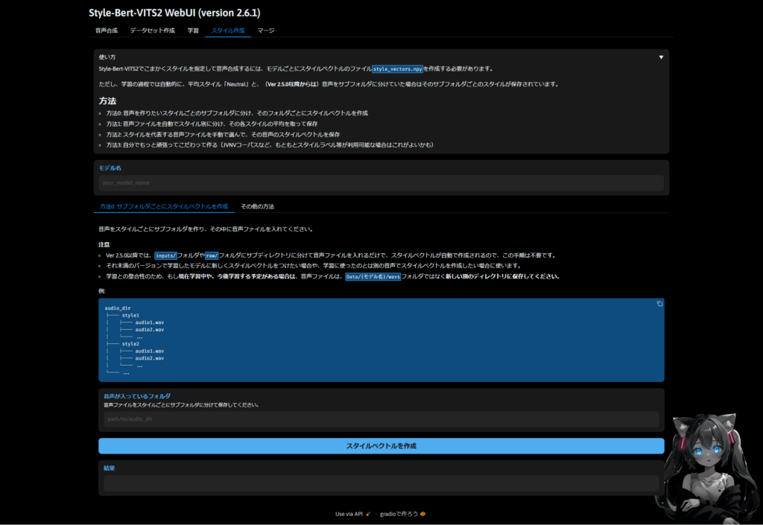The image size is (763, 525).
Task: Click the 方法0 bullet line in 使い方
Action: click(237, 113)
